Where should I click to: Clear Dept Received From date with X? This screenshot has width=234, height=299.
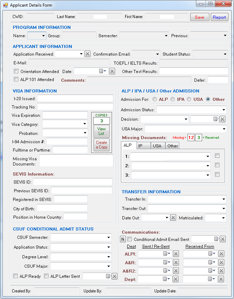[x=221, y=279]
